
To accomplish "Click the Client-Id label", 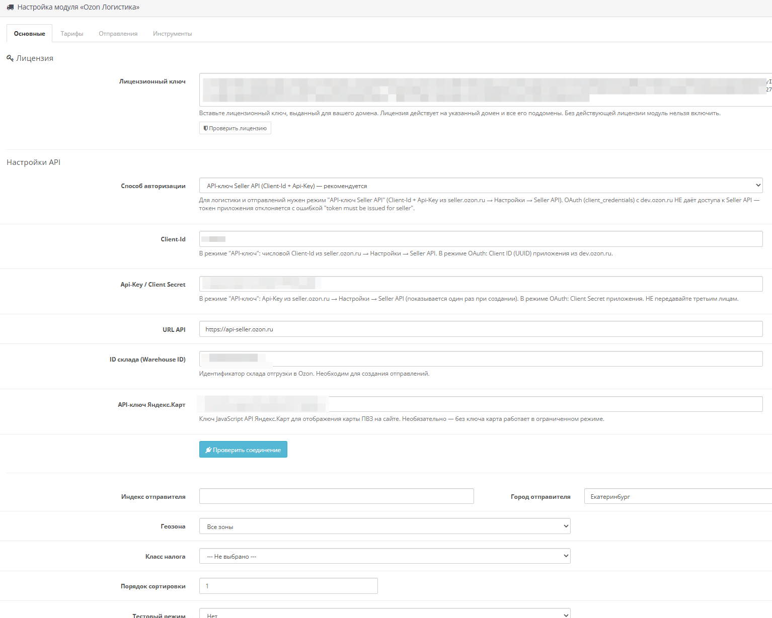I will point(173,239).
